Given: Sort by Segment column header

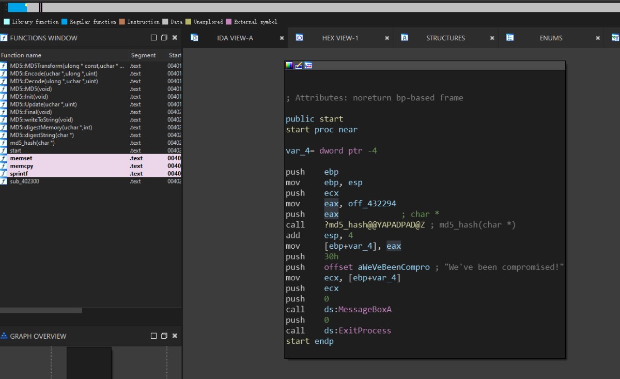Looking at the screenshot, I should point(143,55).
